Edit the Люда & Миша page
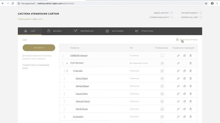Viewport: 220px width, 123px height. point(178,86)
